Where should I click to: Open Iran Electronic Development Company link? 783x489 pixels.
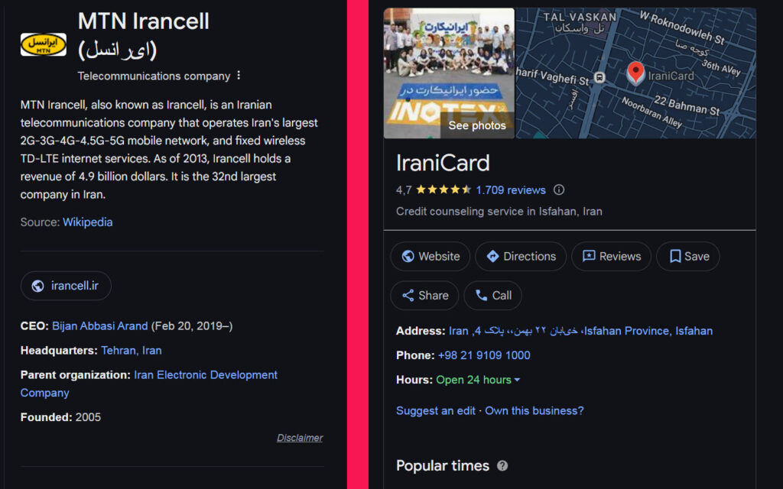point(149,384)
